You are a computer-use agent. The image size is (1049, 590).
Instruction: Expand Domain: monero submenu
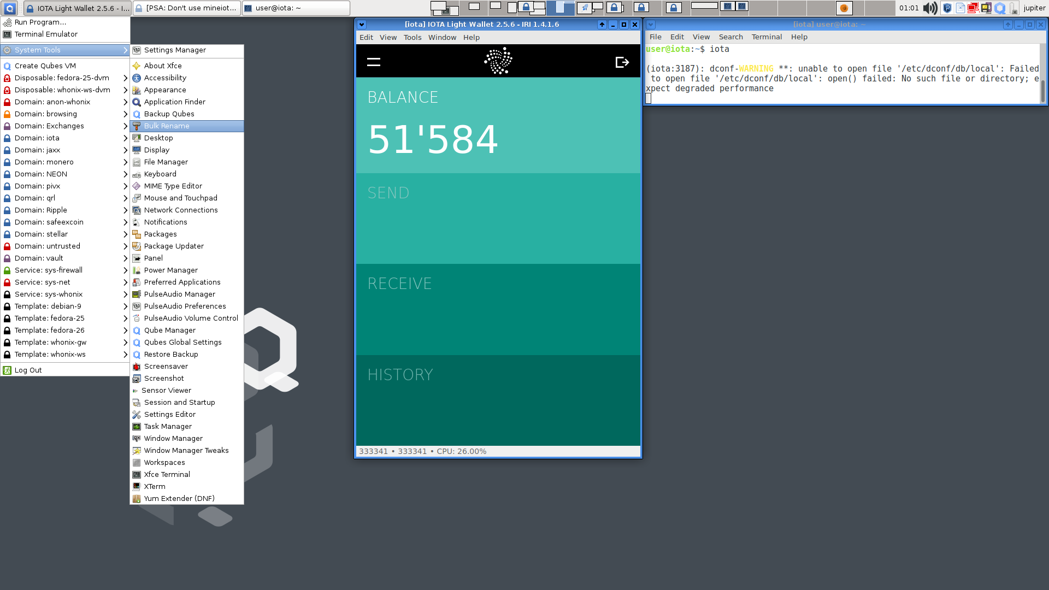click(x=65, y=162)
